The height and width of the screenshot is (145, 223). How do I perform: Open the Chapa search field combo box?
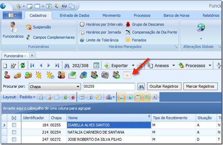tap(55, 86)
